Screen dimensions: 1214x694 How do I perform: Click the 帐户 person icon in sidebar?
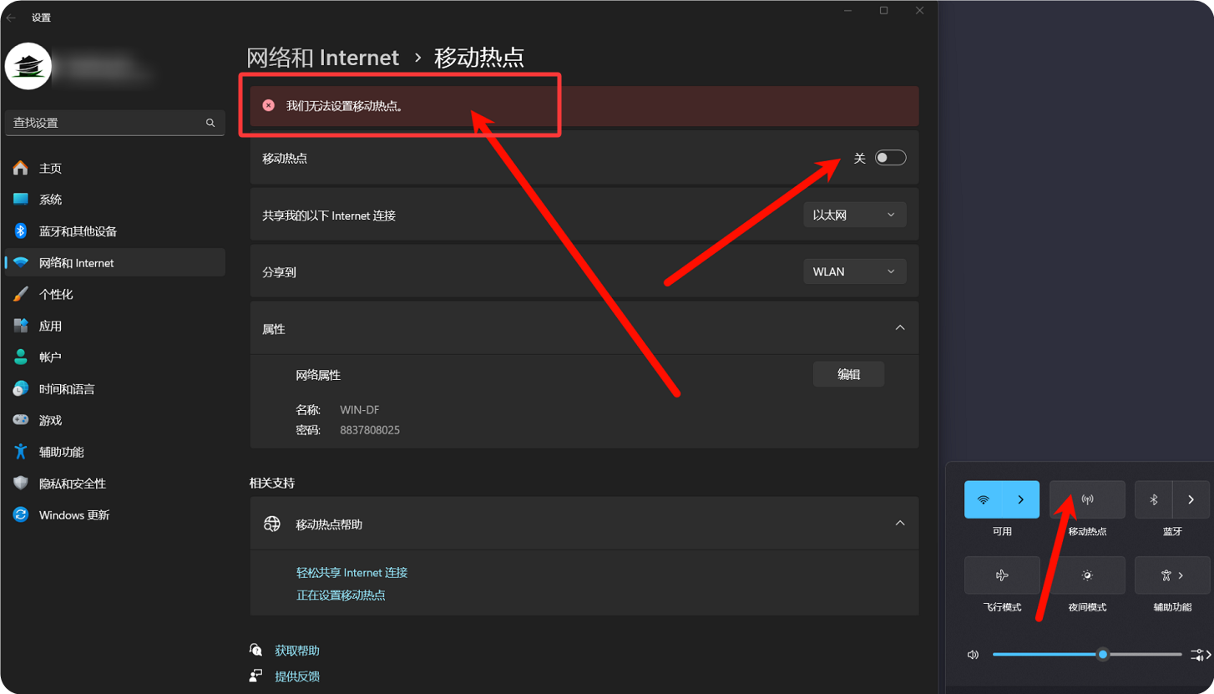point(21,357)
